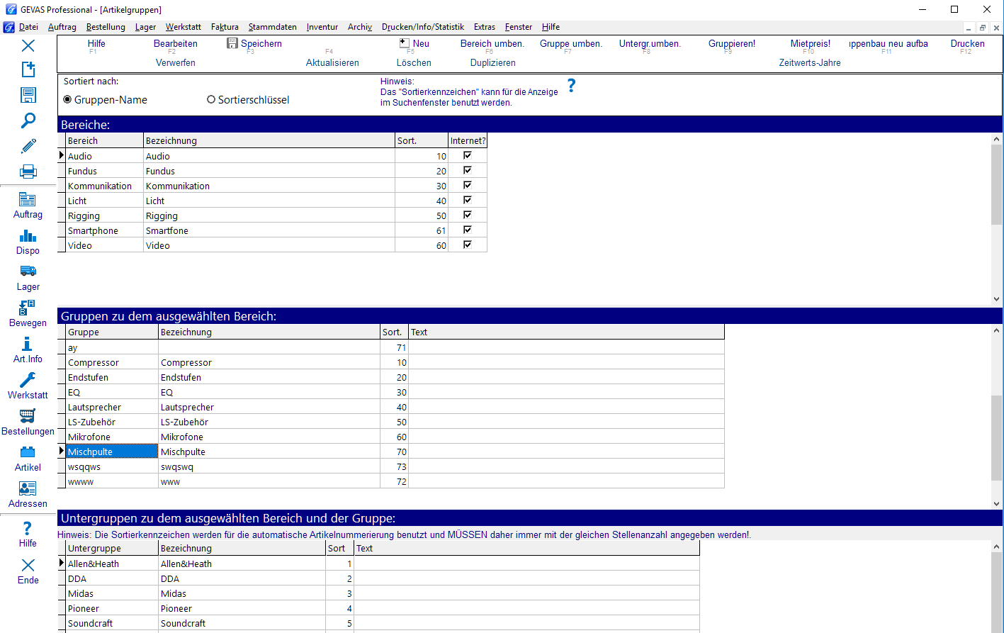Click the magnifier search icon in sidebar
Viewport: 1004px width, 633px height.
(28, 121)
